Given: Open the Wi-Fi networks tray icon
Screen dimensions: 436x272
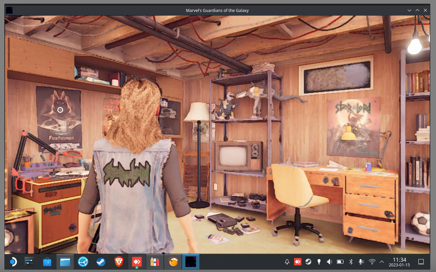Looking at the screenshot, I should 372,262.
